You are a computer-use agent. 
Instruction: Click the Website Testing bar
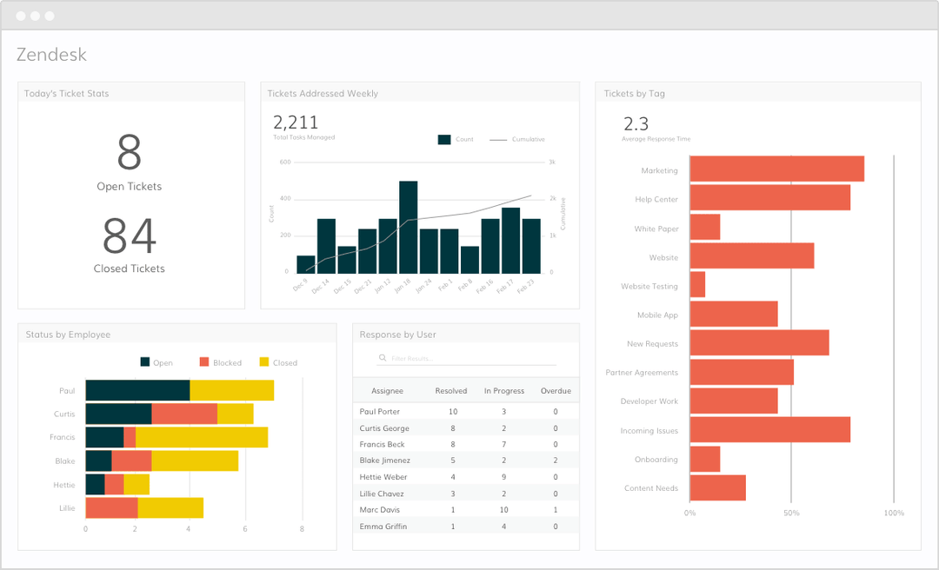[x=697, y=284]
